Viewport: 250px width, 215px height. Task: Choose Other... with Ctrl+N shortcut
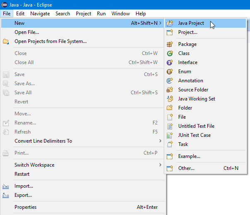pos(205,168)
